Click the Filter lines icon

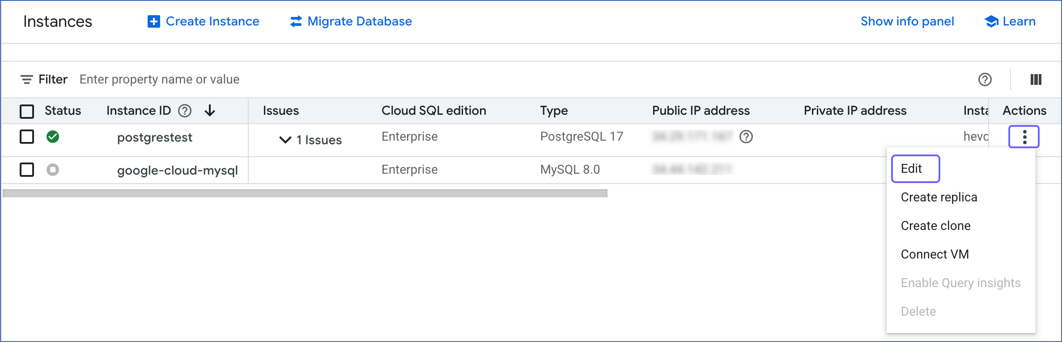26,79
